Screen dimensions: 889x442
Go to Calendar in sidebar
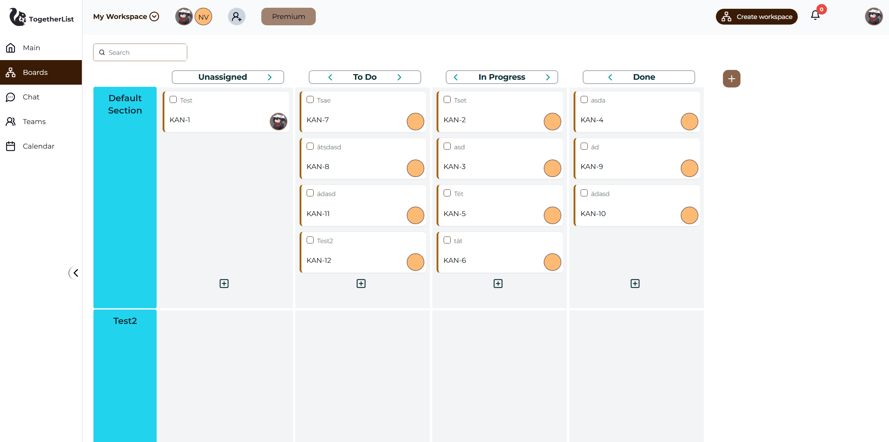(38, 146)
